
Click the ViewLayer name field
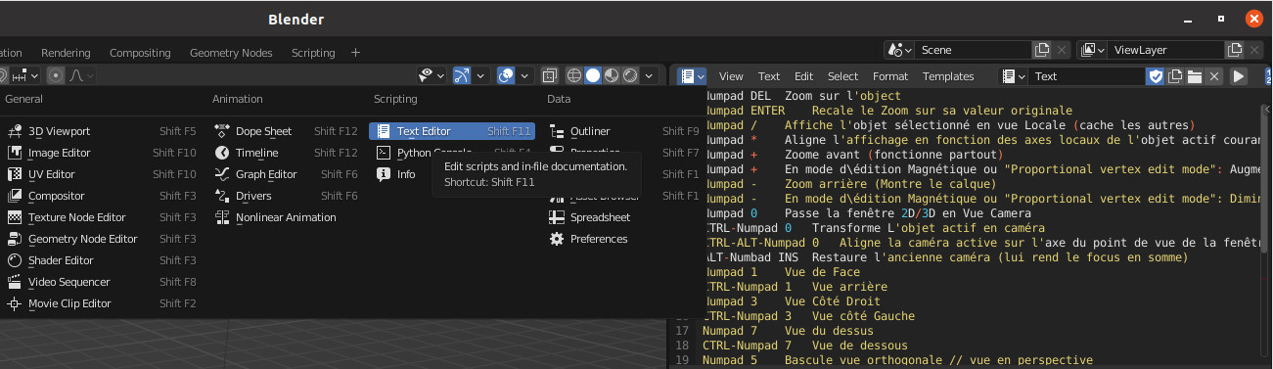pyautogui.click(x=1166, y=49)
